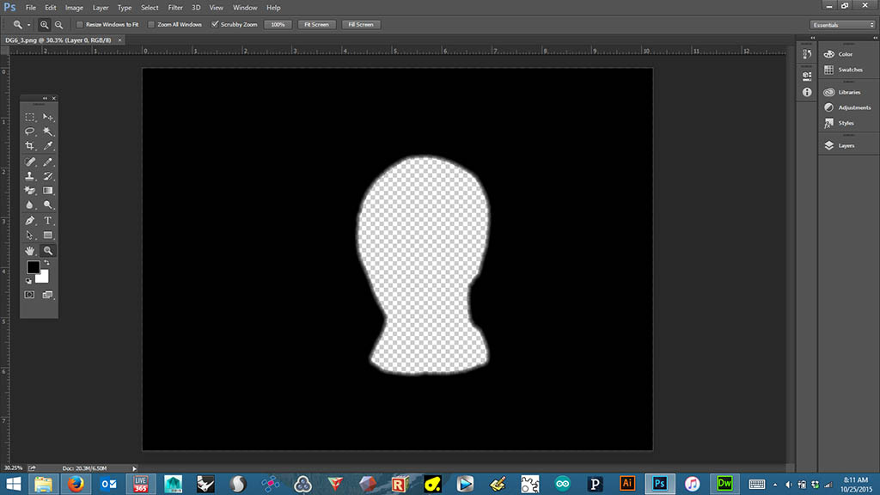Click the black foreground color swatch
Image resolution: width=880 pixels, height=495 pixels.
(33, 267)
